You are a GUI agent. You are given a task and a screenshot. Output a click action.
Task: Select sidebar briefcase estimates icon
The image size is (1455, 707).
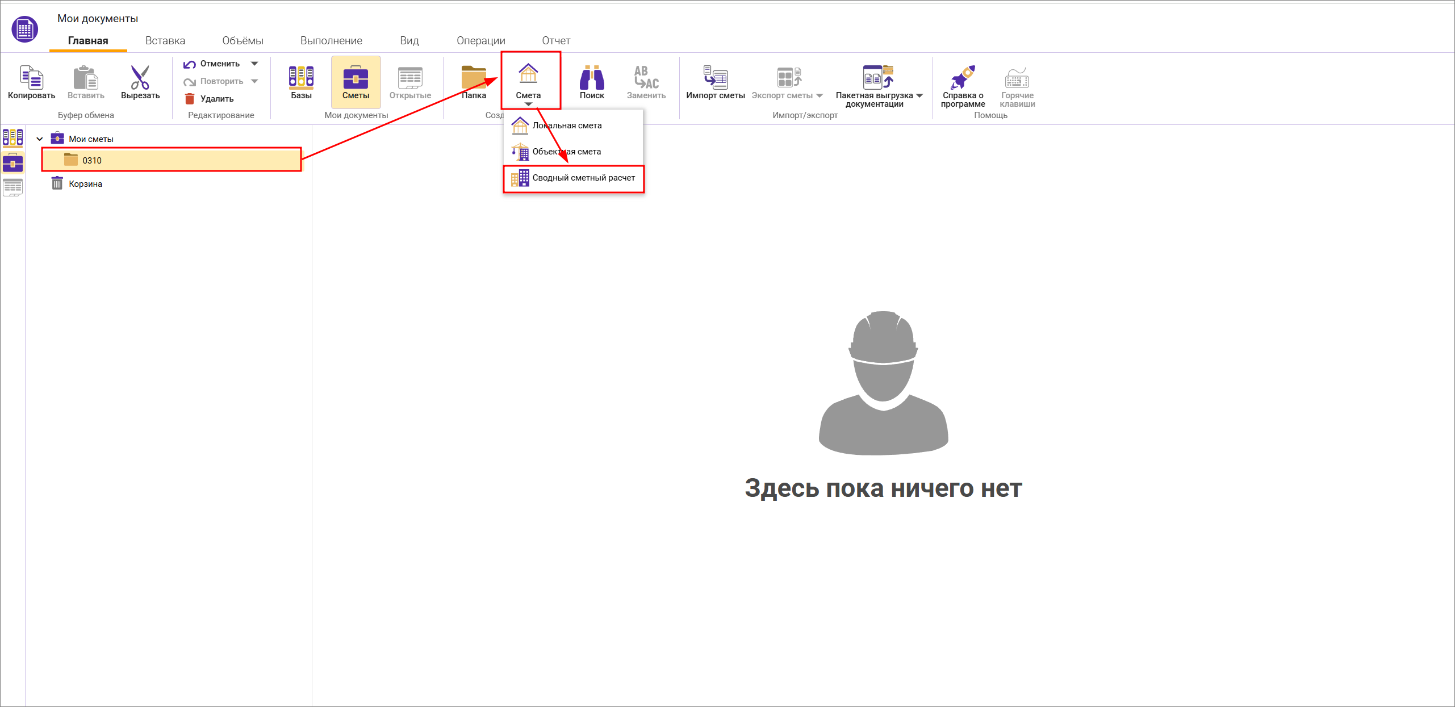pos(12,163)
